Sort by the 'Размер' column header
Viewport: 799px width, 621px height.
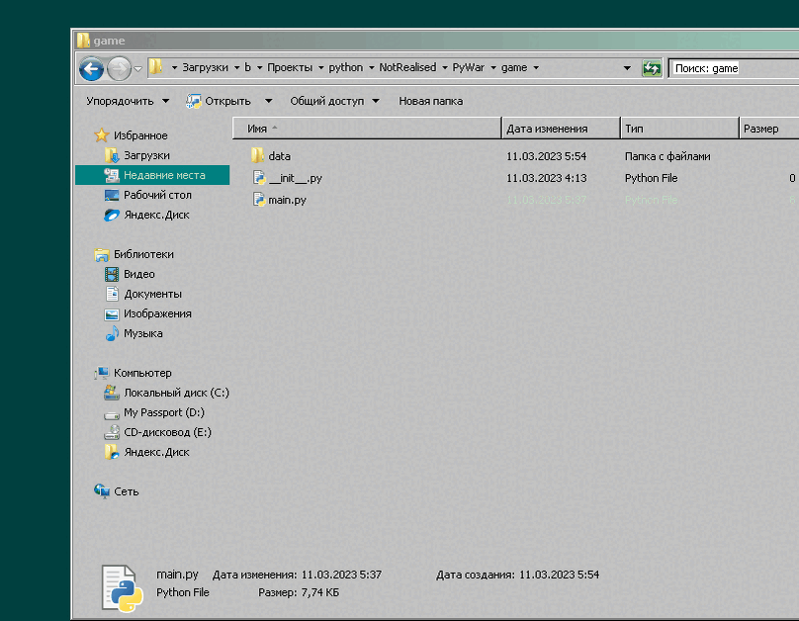(769, 129)
